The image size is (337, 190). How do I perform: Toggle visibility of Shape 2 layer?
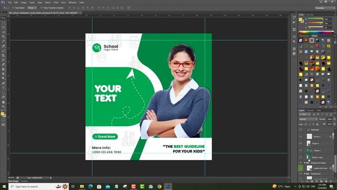(x=301, y=150)
